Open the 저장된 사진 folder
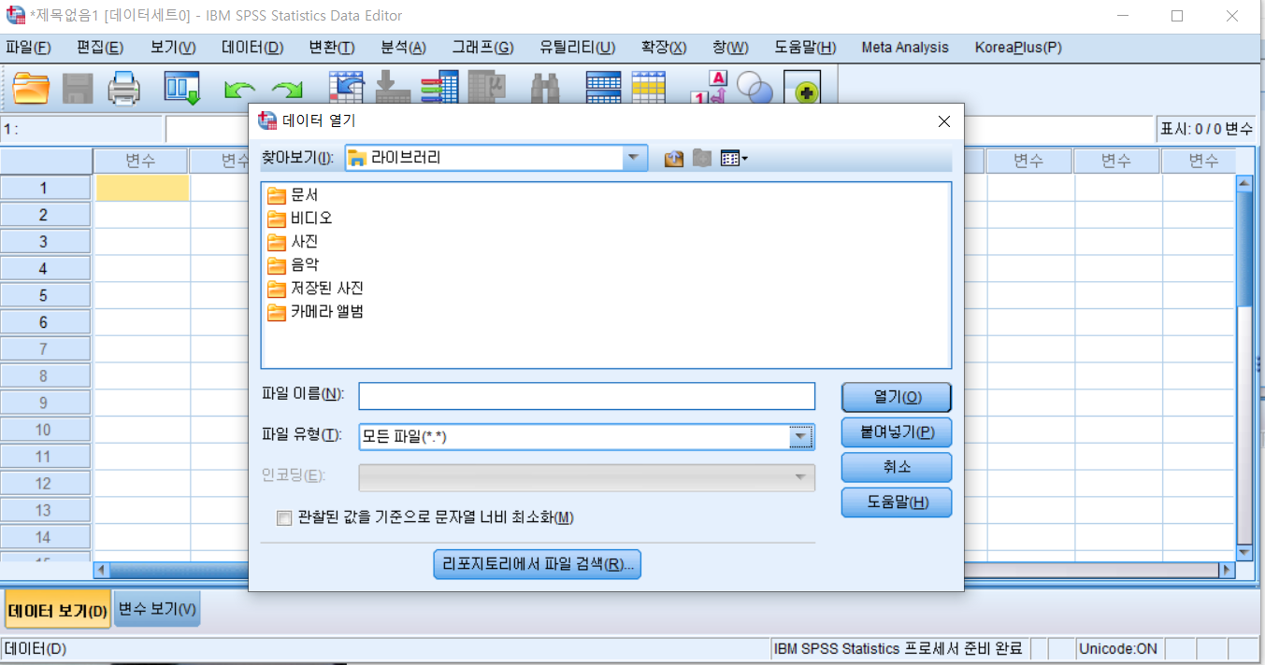1265x665 pixels. [x=315, y=289]
